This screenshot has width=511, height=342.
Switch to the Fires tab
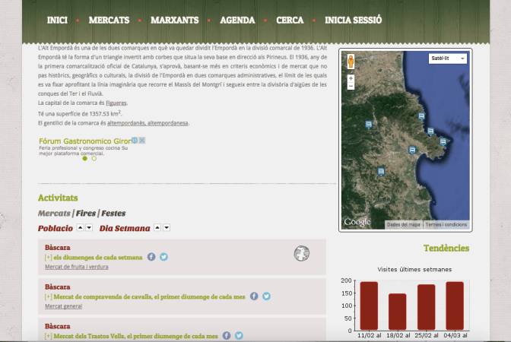pyautogui.click(x=85, y=214)
